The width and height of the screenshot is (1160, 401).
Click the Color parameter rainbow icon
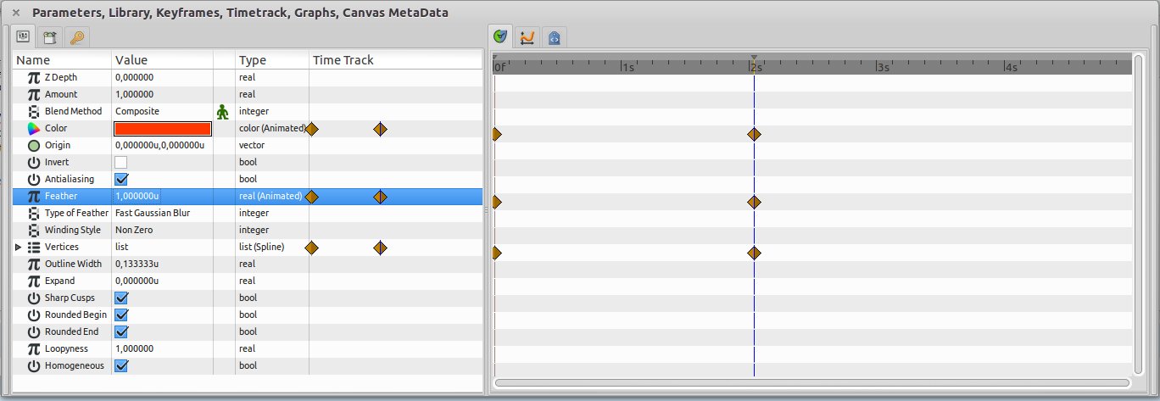(x=34, y=128)
